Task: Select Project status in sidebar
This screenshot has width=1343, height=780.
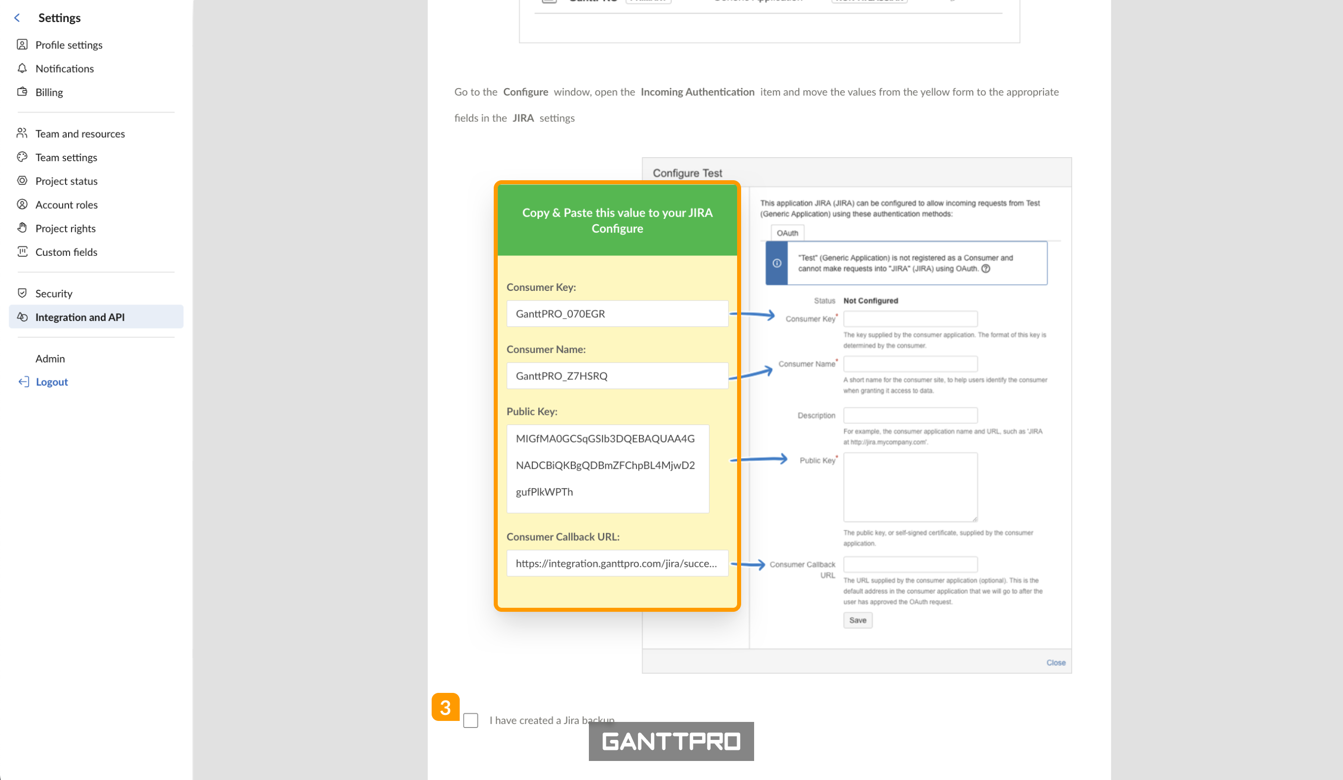Action: coord(66,181)
